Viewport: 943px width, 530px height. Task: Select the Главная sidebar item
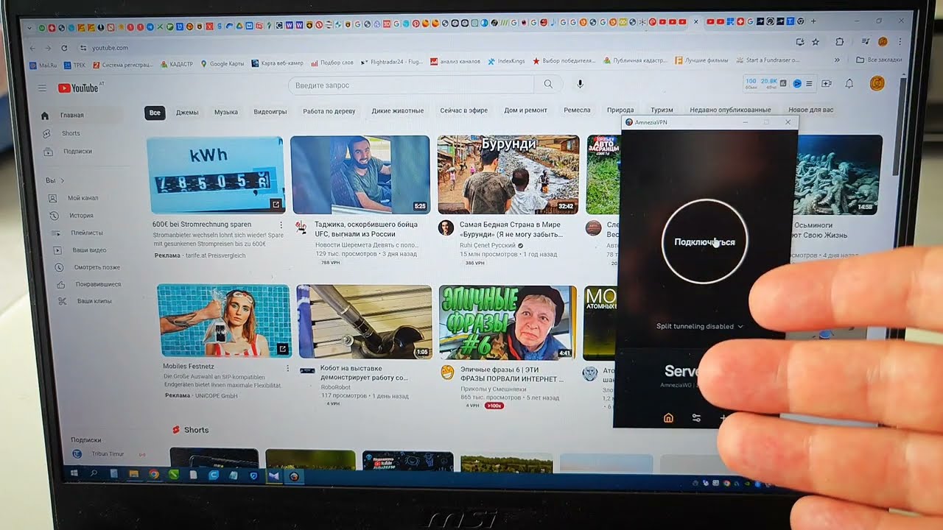[x=82, y=116]
